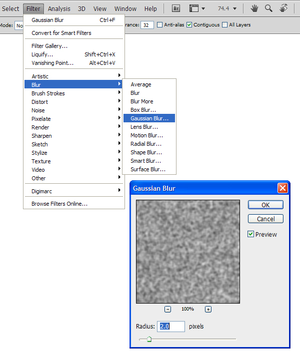Select the Blur submenu entry
The height and width of the screenshot is (364, 300).
[x=73, y=85]
